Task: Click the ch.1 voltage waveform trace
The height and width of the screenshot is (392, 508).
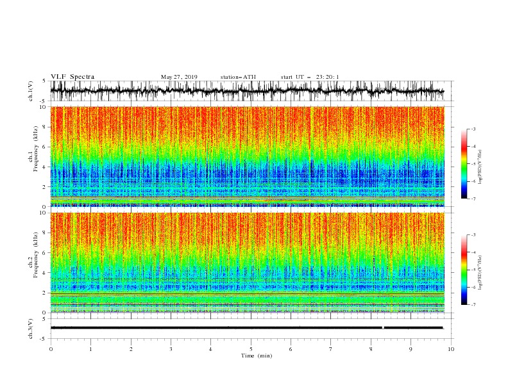Action: pyautogui.click(x=247, y=91)
